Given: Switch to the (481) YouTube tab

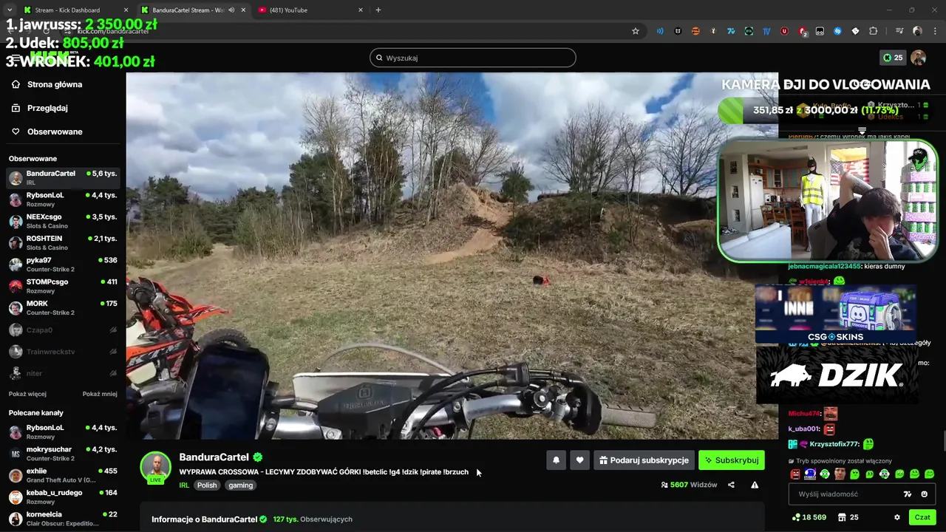Looking at the screenshot, I should [311, 10].
